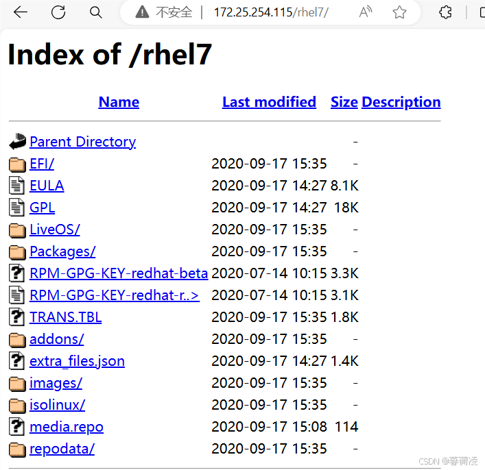
Task: Click the folder icon next to repodata/
Action: click(17, 449)
